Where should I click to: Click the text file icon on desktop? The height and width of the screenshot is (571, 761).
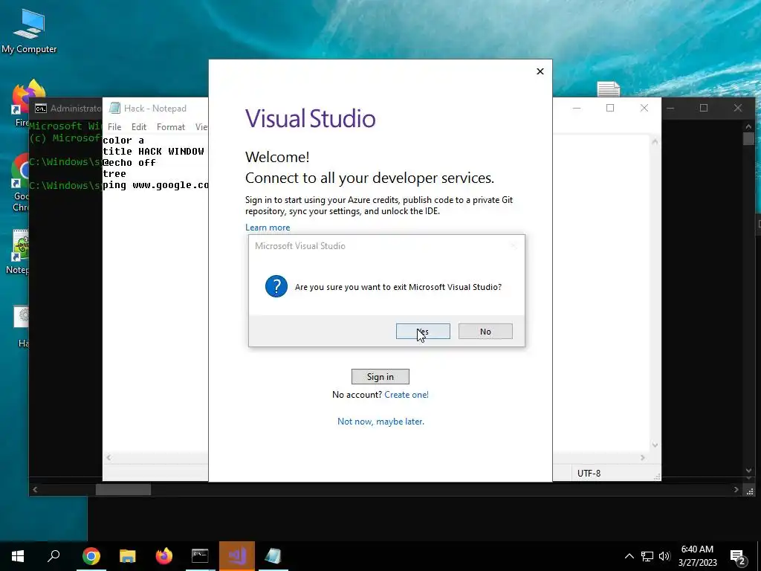609,89
